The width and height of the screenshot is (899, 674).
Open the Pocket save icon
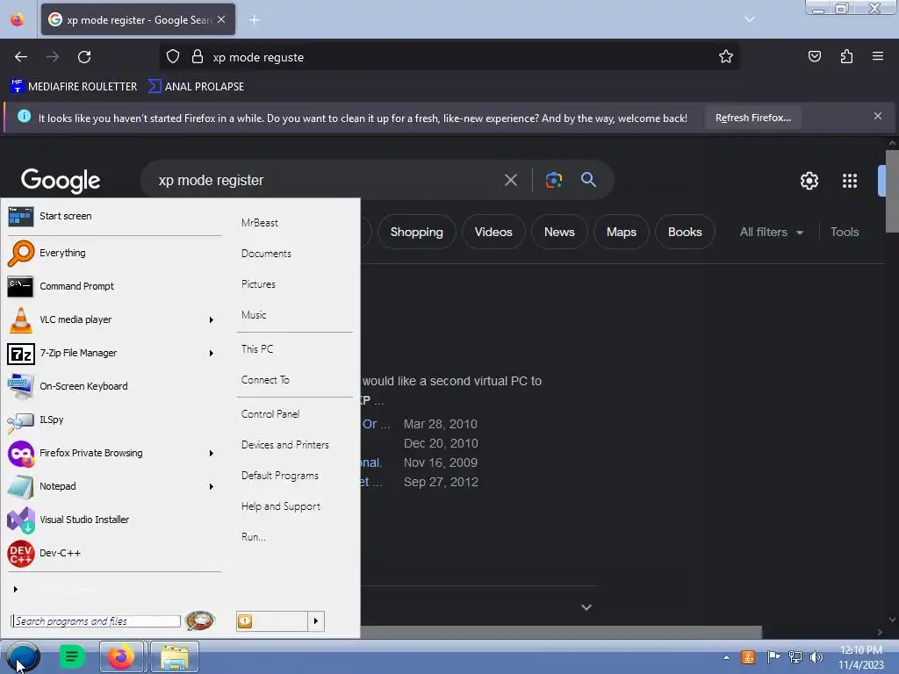pyautogui.click(x=814, y=57)
